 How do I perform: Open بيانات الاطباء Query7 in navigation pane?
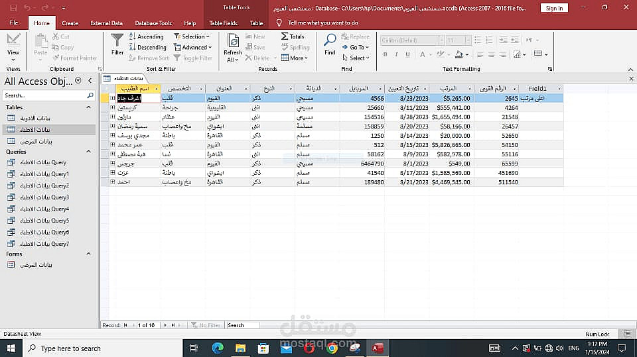pyautogui.click(x=44, y=244)
